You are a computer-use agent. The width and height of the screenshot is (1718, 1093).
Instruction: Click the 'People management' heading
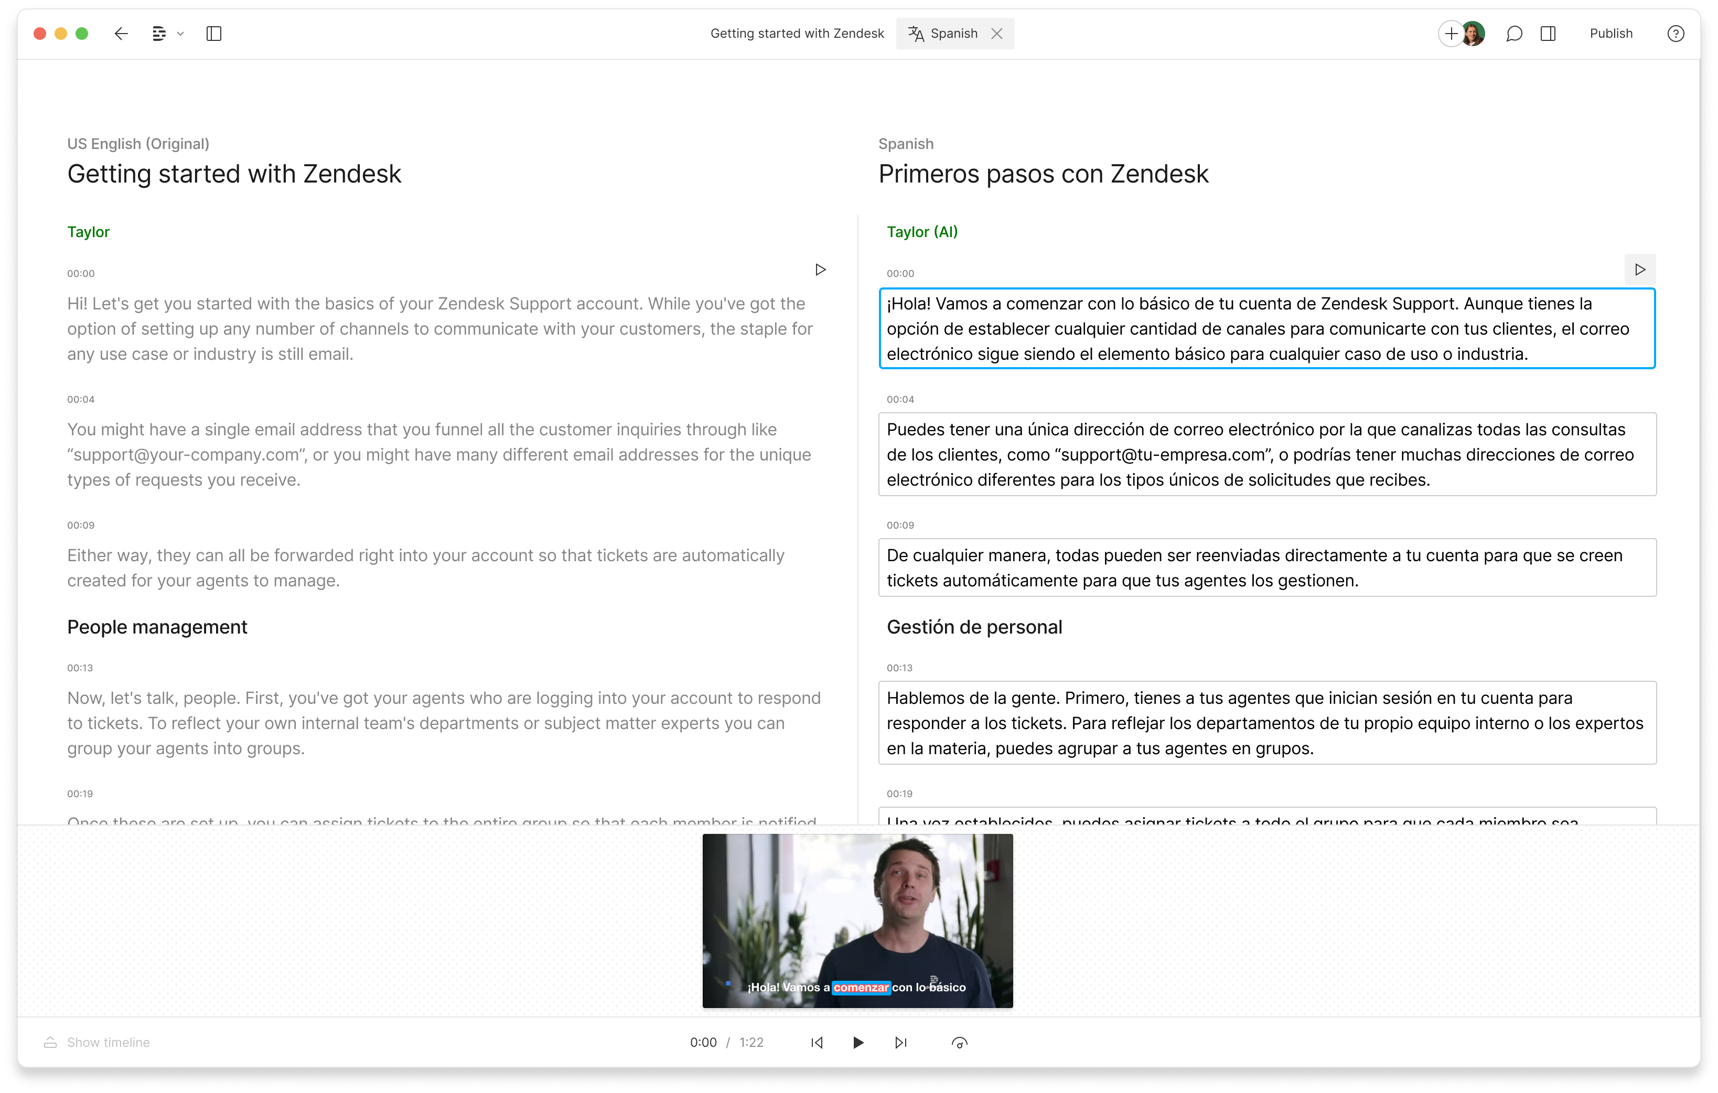[x=157, y=627]
